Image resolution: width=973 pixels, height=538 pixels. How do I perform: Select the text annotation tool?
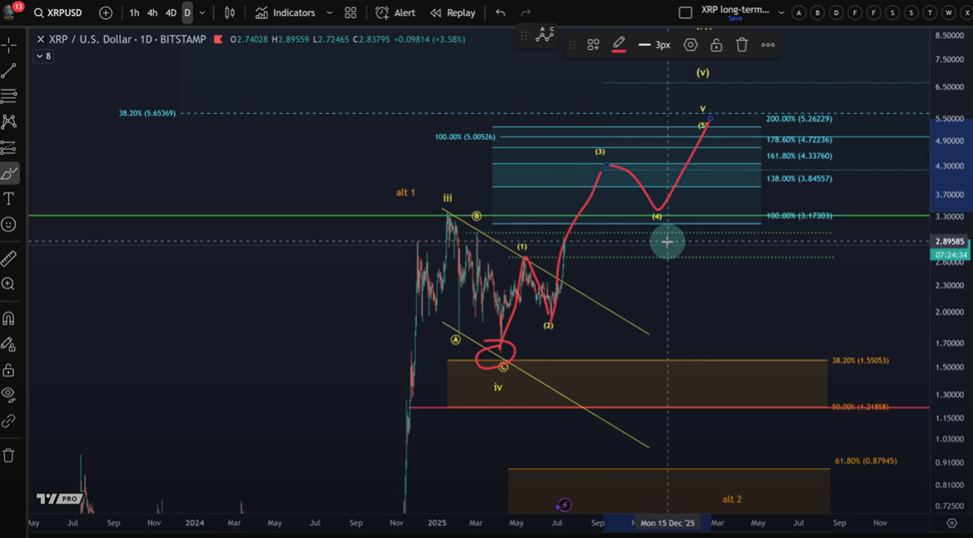(x=8, y=198)
